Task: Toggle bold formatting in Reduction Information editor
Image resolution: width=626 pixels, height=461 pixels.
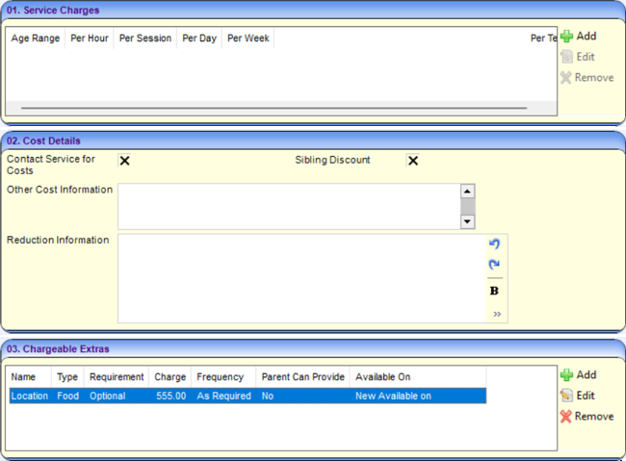Action: click(495, 291)
